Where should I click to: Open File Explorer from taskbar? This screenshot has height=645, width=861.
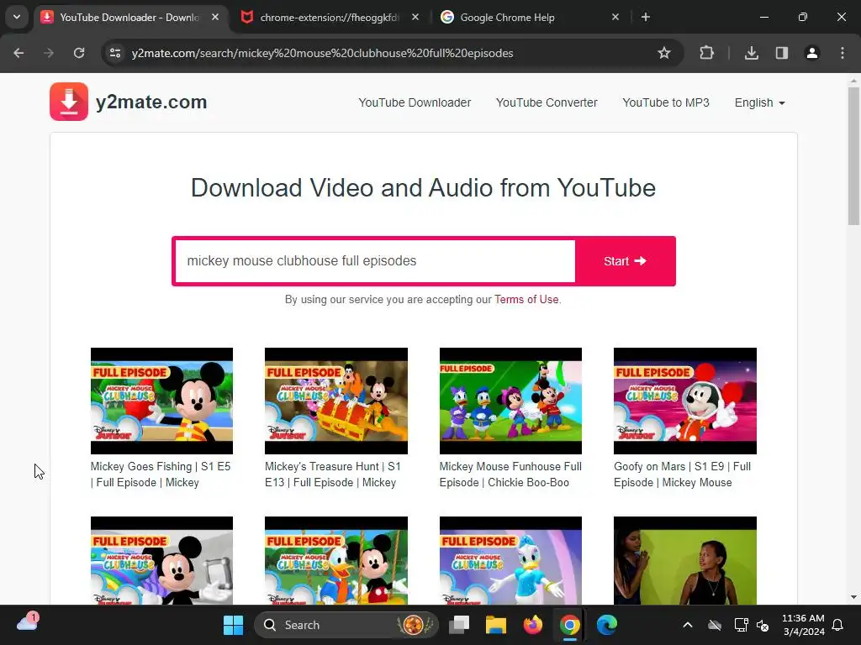[496, 625]
